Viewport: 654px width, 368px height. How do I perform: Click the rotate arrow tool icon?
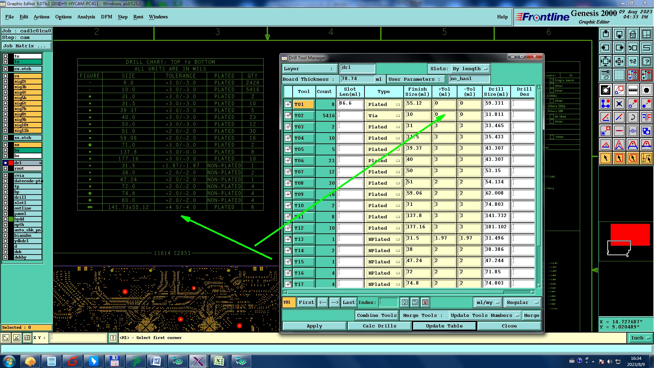pyautogui.click(x=633, y=117)
